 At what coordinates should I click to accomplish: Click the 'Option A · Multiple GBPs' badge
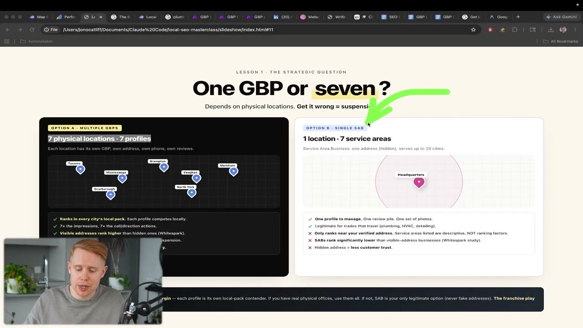pyautogui.click(x=85, y=128)
